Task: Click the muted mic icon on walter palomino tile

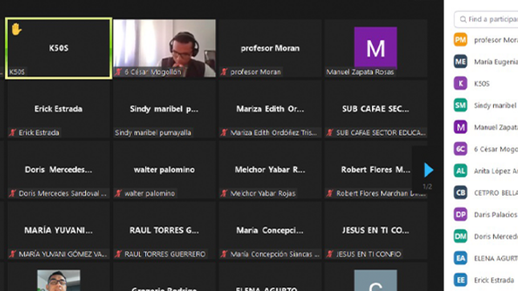Action: tap(118, 193)
